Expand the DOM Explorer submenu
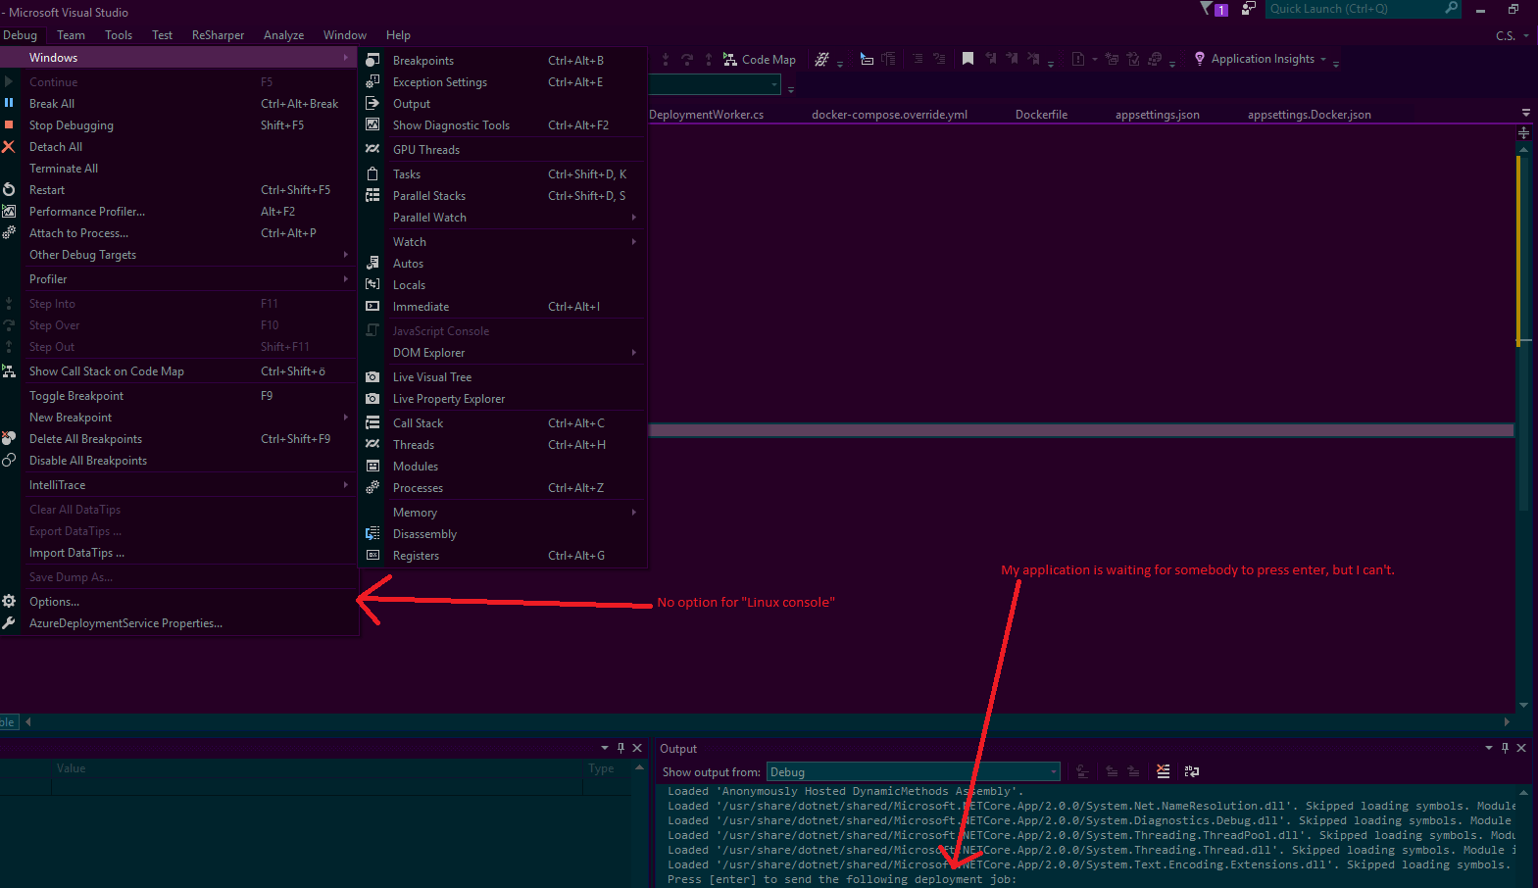1538x888 pixels. [503, 352]
